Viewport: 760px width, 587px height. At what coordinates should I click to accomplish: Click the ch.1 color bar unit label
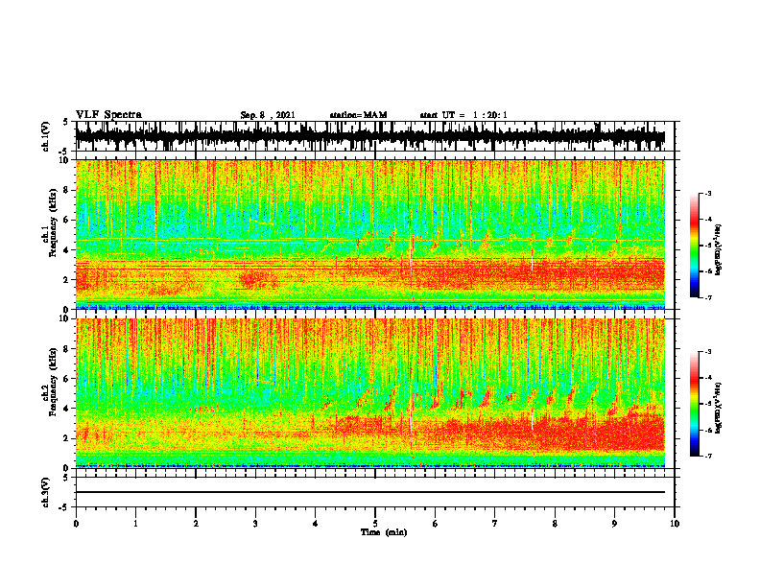[x=719, y=250]
